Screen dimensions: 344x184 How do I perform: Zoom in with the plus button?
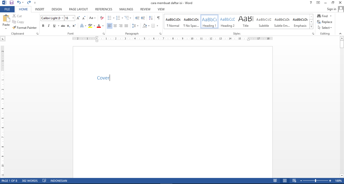tap(330, 181)
